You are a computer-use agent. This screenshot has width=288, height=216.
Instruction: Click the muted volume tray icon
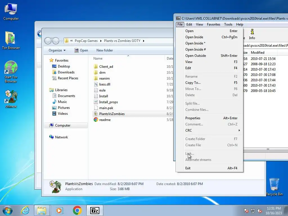(x=260, y=211)
